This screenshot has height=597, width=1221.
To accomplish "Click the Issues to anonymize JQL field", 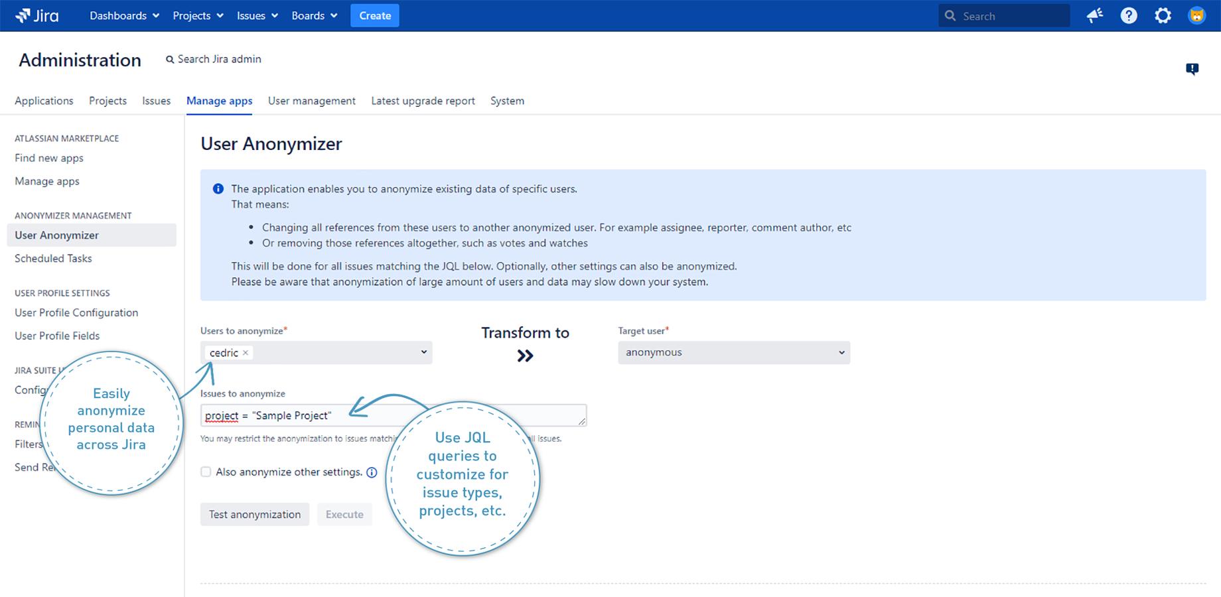I will [394, 415].
